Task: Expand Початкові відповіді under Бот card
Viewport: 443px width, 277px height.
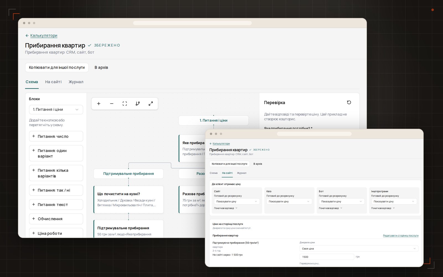Action: tap(331, 208)
